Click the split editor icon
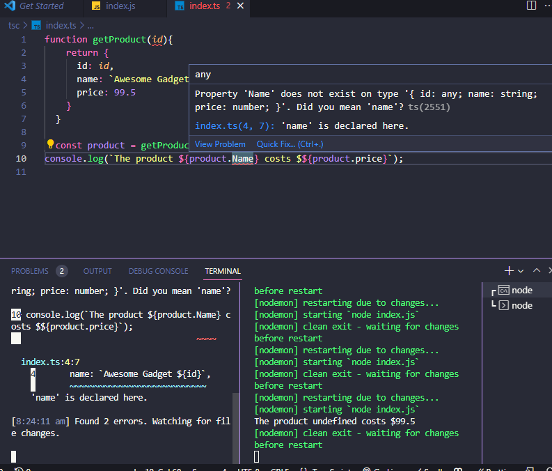This screenshot has width=552, height=471. click(531, 6)
